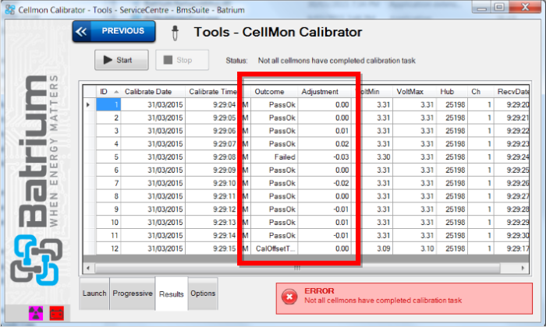This screenshot has width=546, height=327.
Task: Click RecvDate 9:29:30 in row 11
Action: pyautogui.click(x=512, y=236)
